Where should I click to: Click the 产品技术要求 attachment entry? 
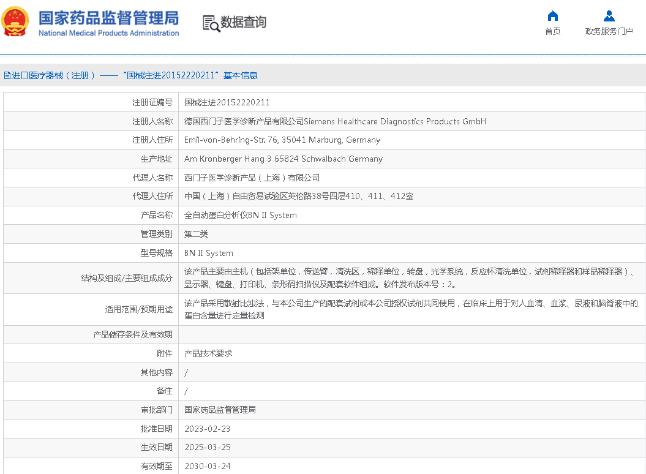[x=208, y=353]
